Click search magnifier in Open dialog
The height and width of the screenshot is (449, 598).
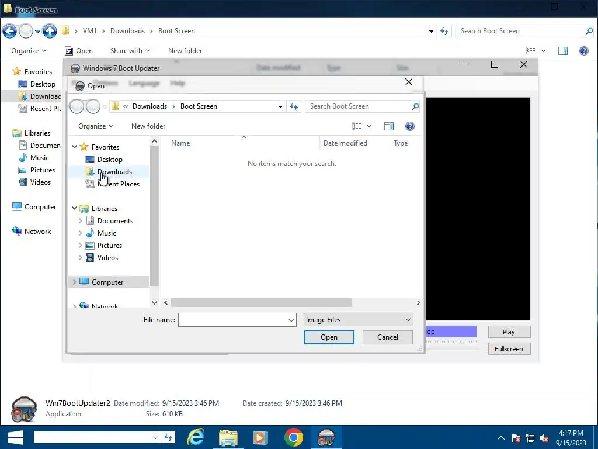click(415, 106)
